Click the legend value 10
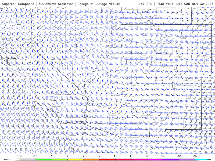215x161 pixels. [x=116, y=156]
